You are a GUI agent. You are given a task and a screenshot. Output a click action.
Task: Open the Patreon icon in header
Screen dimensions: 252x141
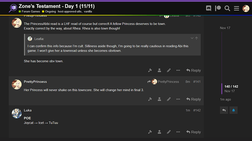218,8
